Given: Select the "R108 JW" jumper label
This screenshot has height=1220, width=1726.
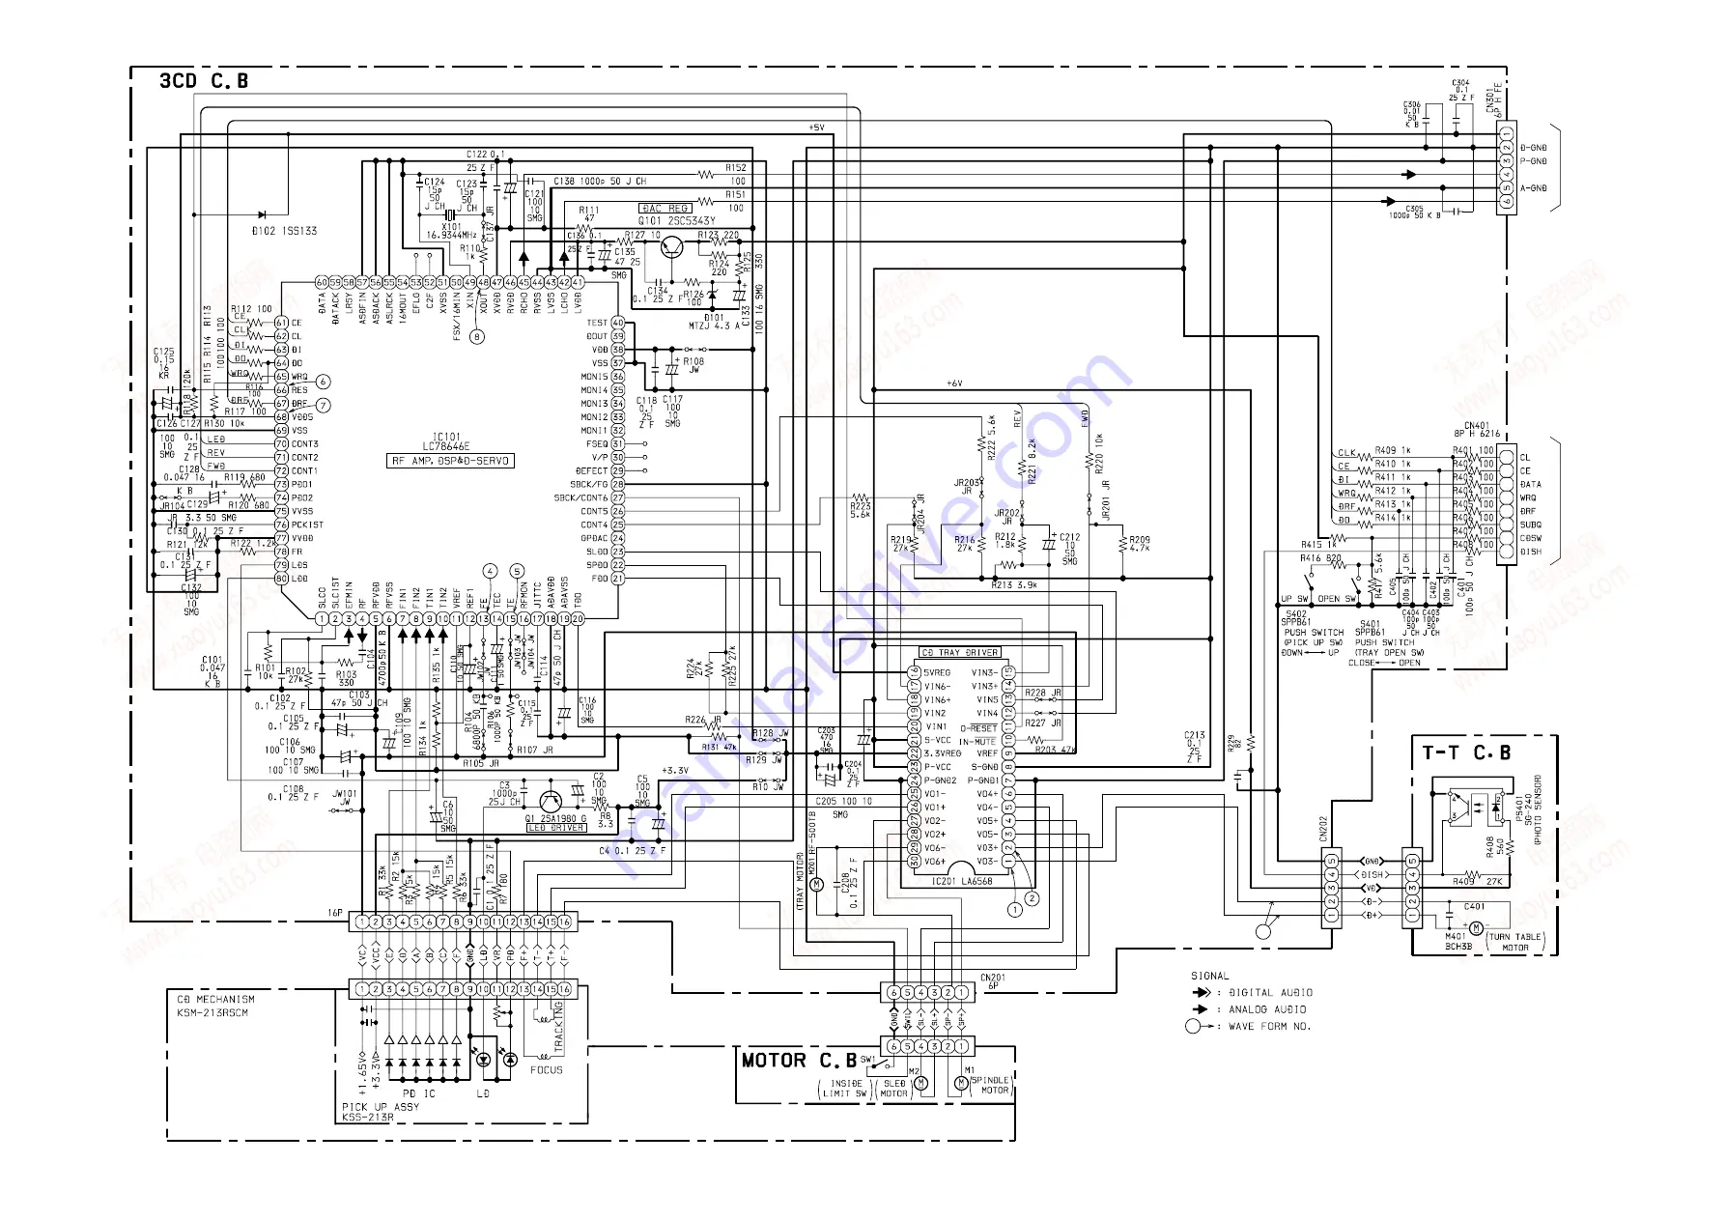Looking at the screenshot, I should click(693, 365).
